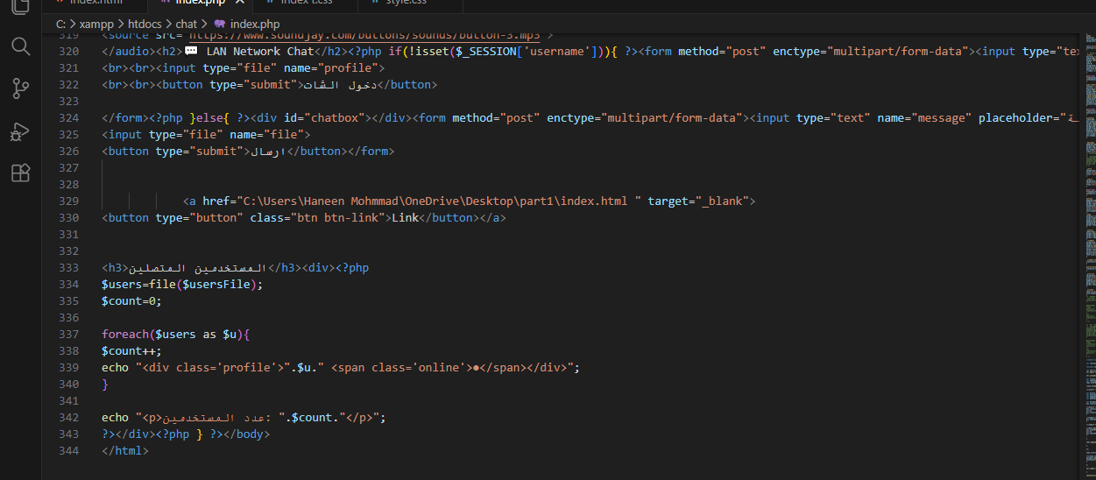Click the 'C:' breadcrumb segment
The image size is (1096, 480).
[60, 25]
